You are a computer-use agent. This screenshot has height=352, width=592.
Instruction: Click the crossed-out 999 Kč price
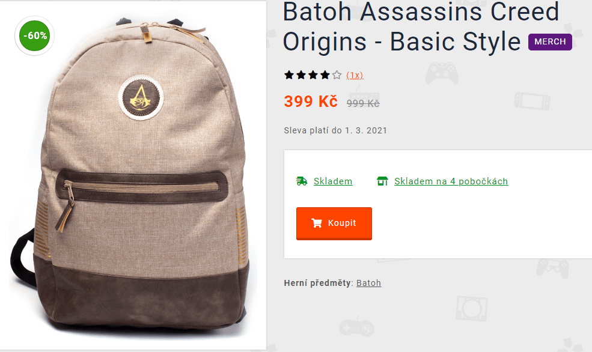363,103
